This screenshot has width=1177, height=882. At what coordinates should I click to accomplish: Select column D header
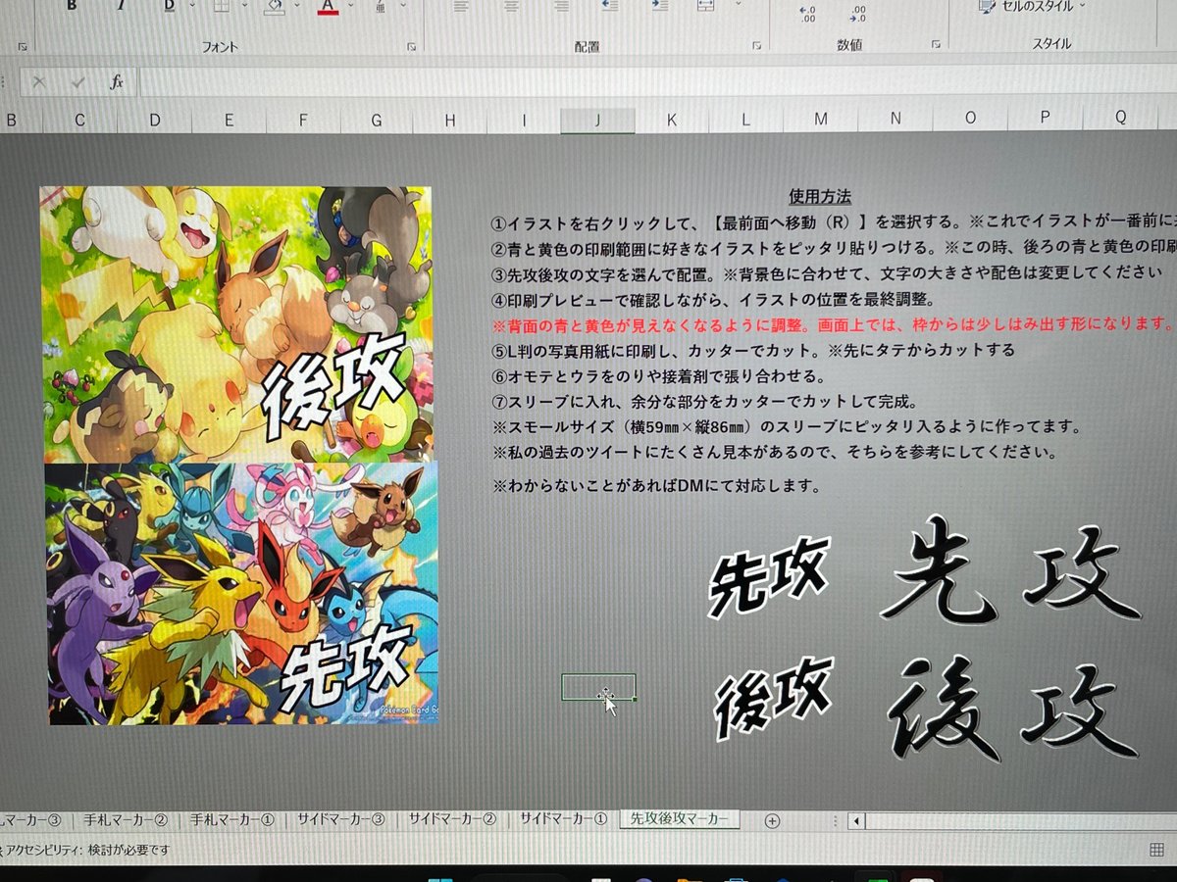tap(154, 120)
